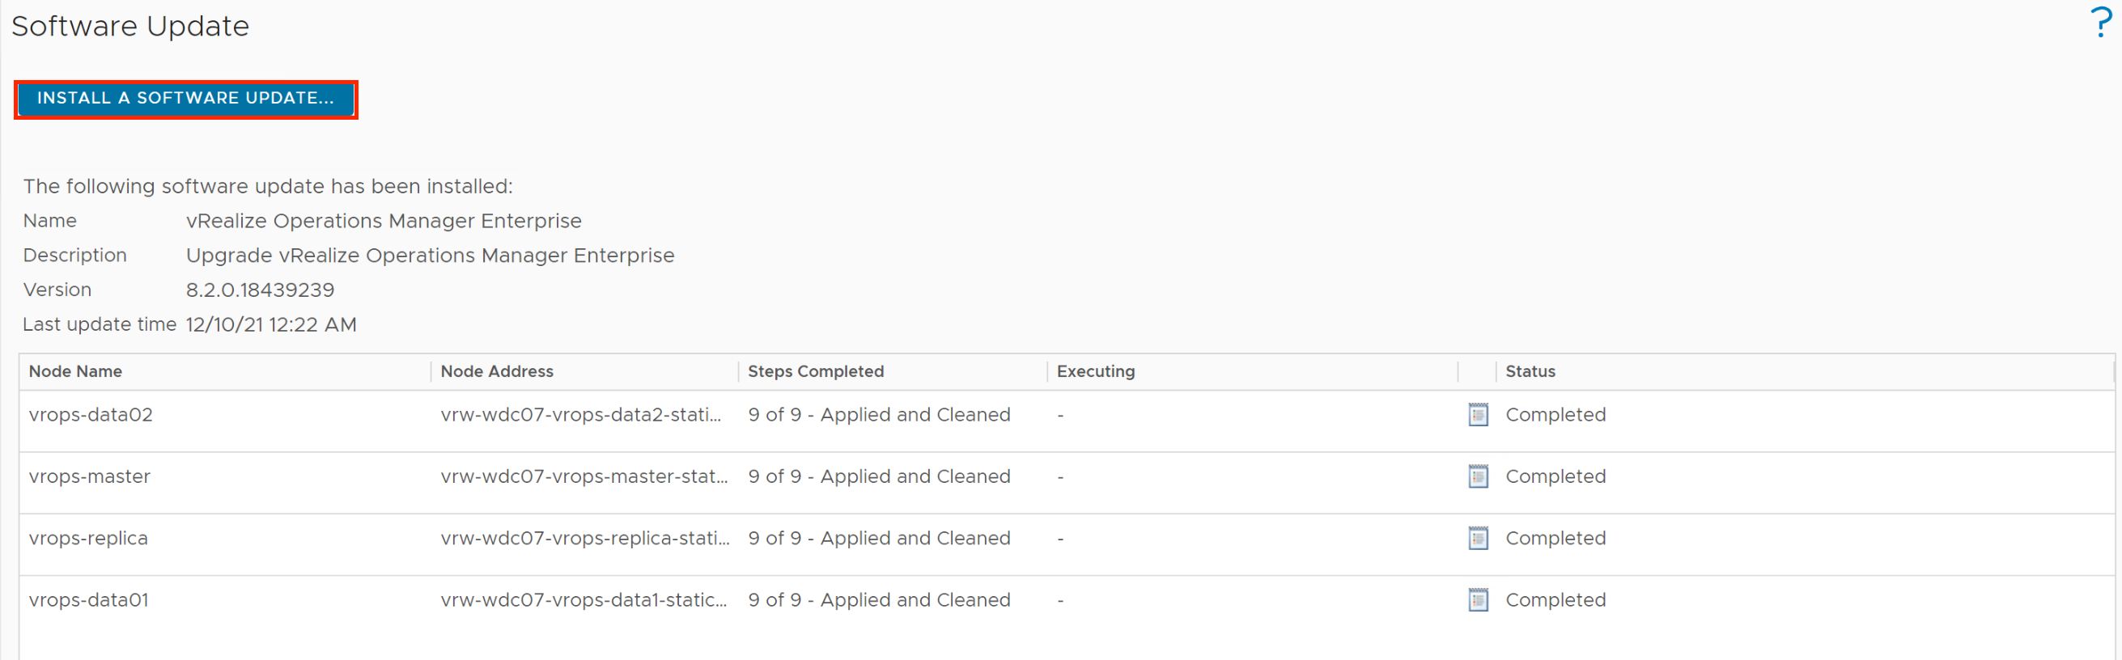Open log icon for vrops-data02 node

1478,415
